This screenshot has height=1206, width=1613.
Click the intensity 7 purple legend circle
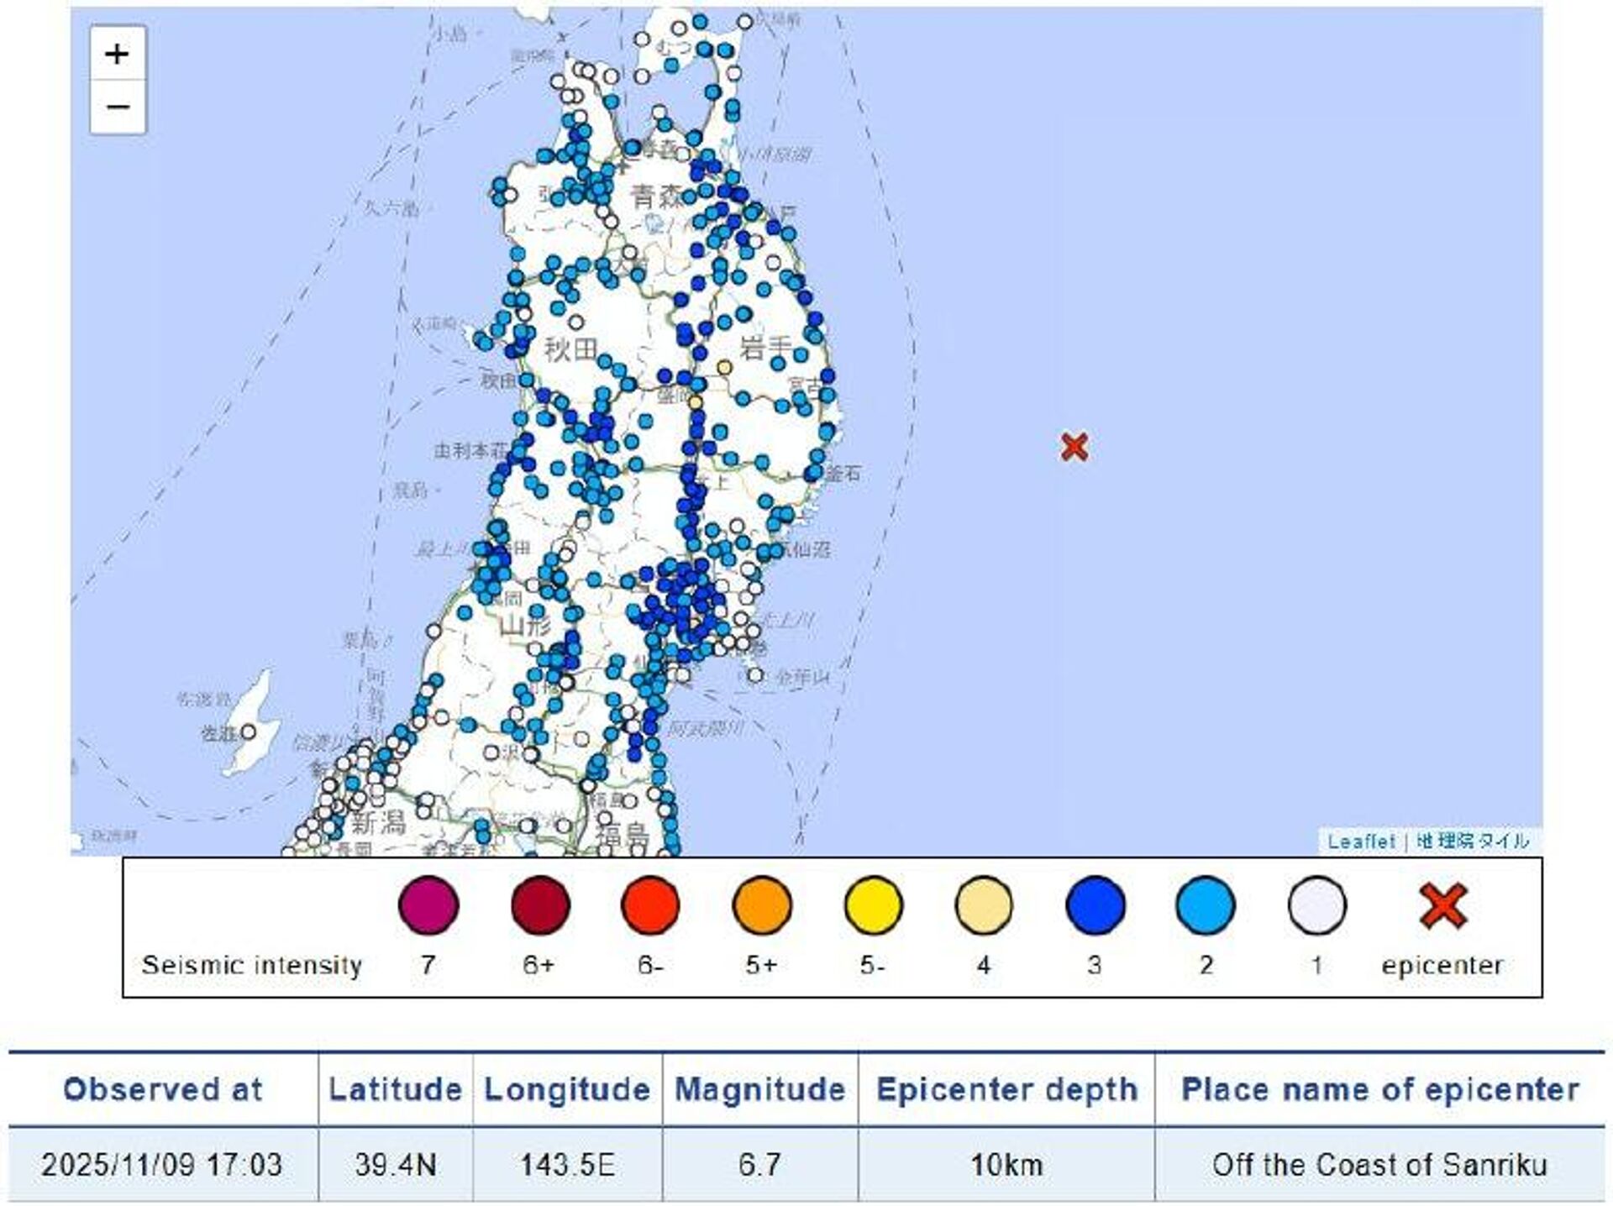click(x=428, y=905)
